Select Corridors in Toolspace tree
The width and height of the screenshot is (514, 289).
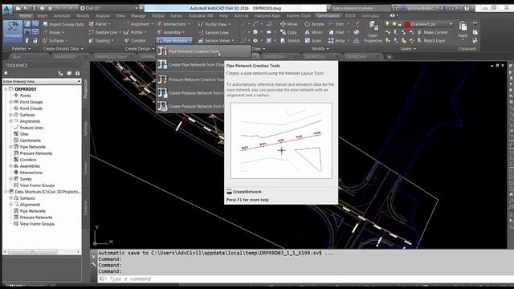point(28,160)
